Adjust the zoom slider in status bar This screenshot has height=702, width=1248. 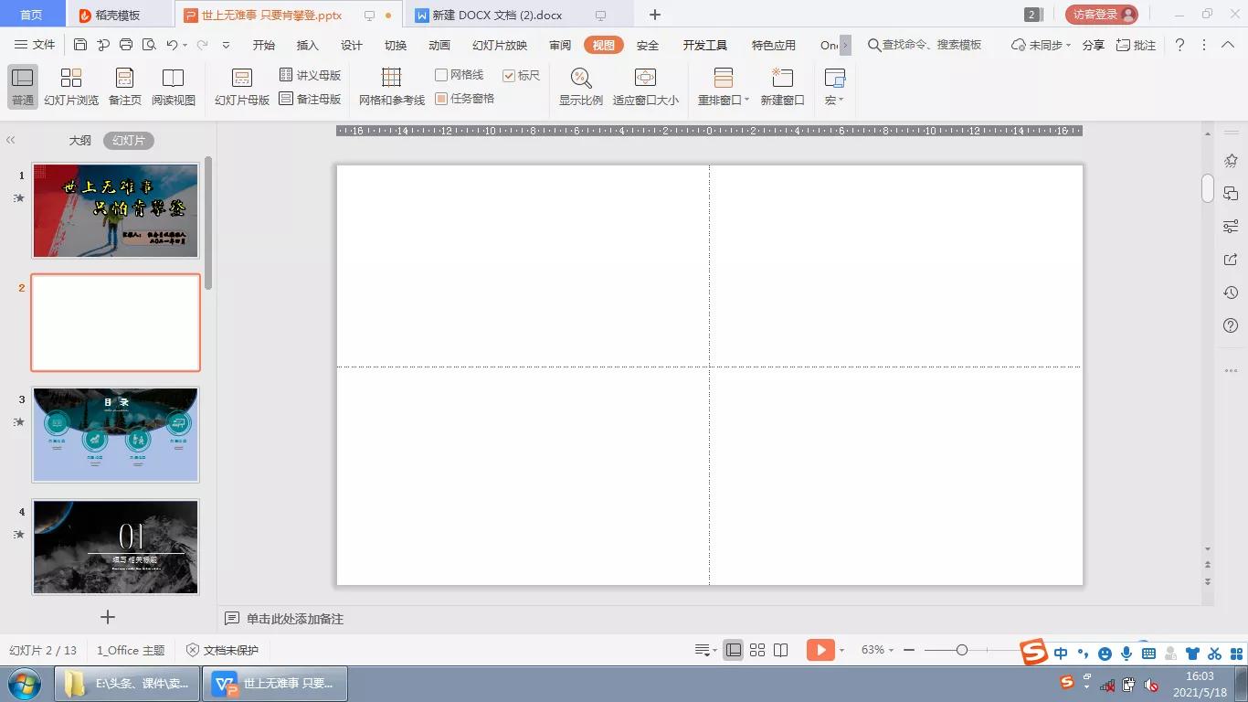coord(962,650)
